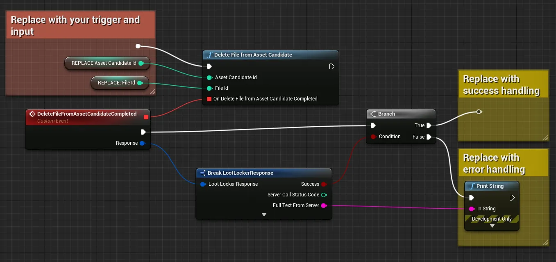
Task: Click the reroute node in success handling box
Action: coord(479,112)
